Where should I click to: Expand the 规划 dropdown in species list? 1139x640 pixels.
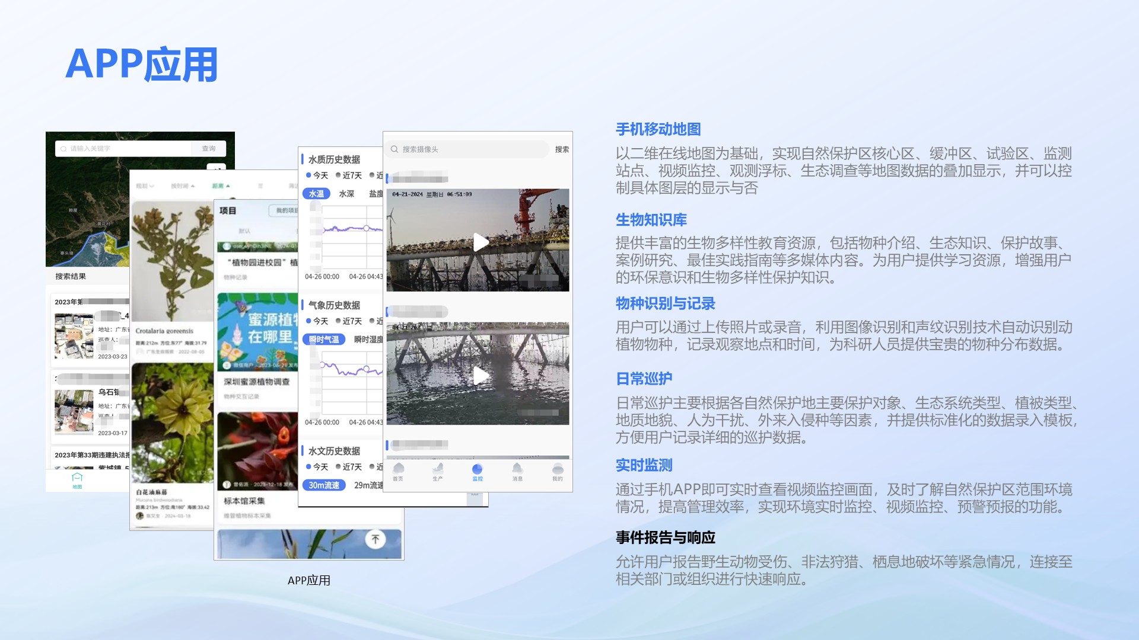(x=145, y=186)
